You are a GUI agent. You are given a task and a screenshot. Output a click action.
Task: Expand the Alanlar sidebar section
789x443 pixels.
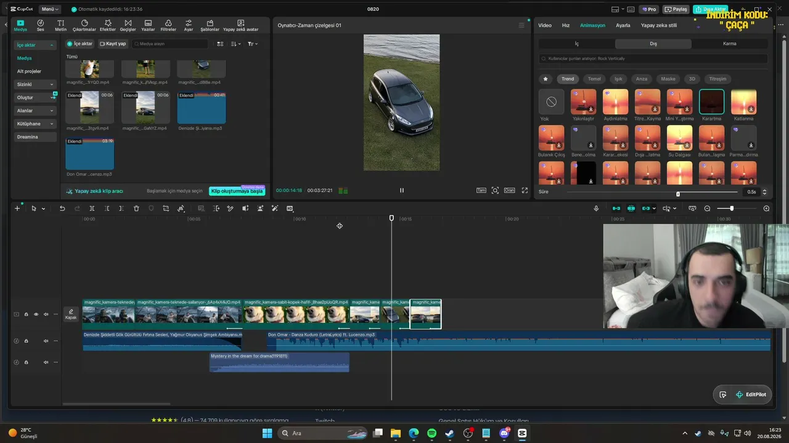tap(35, 111)
